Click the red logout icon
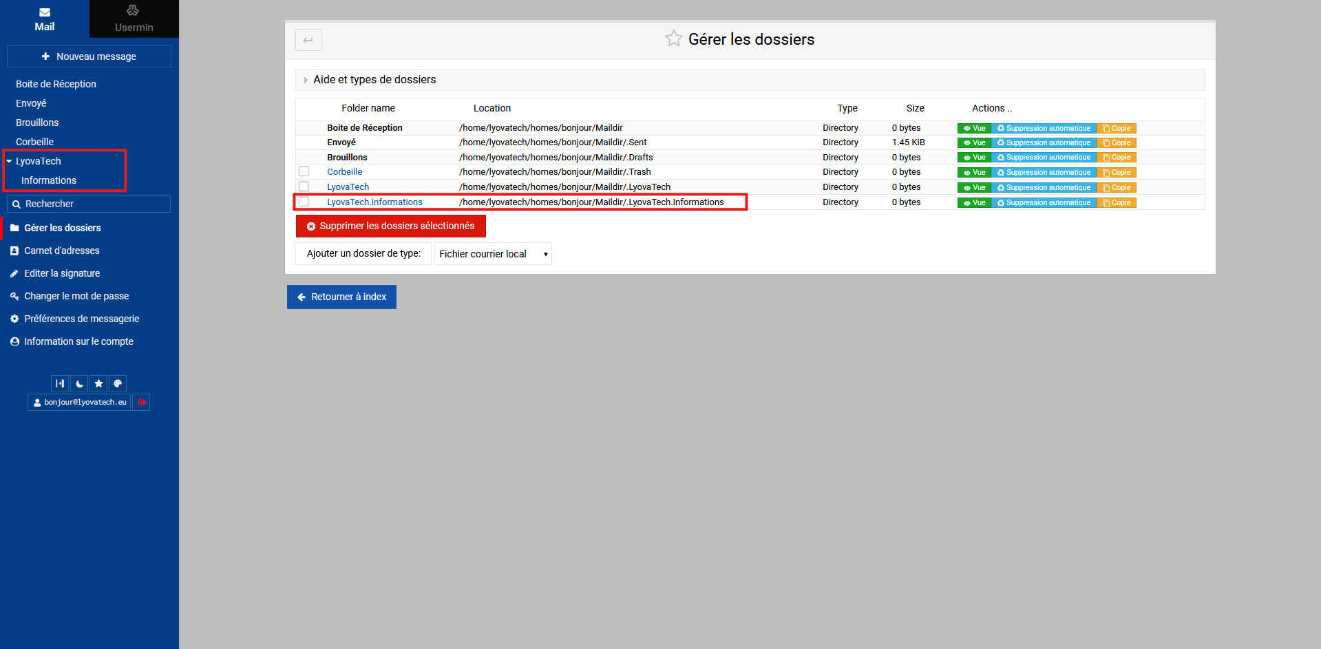1321x649 pixels. click(x=141, y=402)
